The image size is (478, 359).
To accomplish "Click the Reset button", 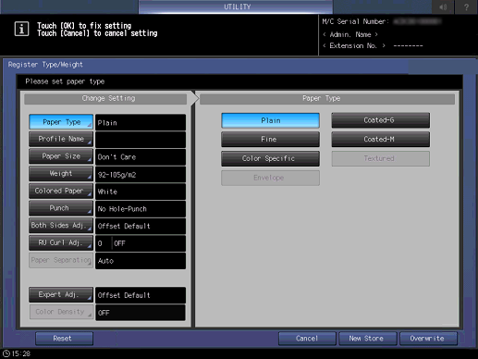I will 64,339.
